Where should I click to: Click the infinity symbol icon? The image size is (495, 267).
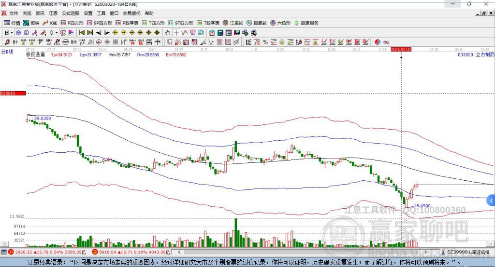[386, 42]
